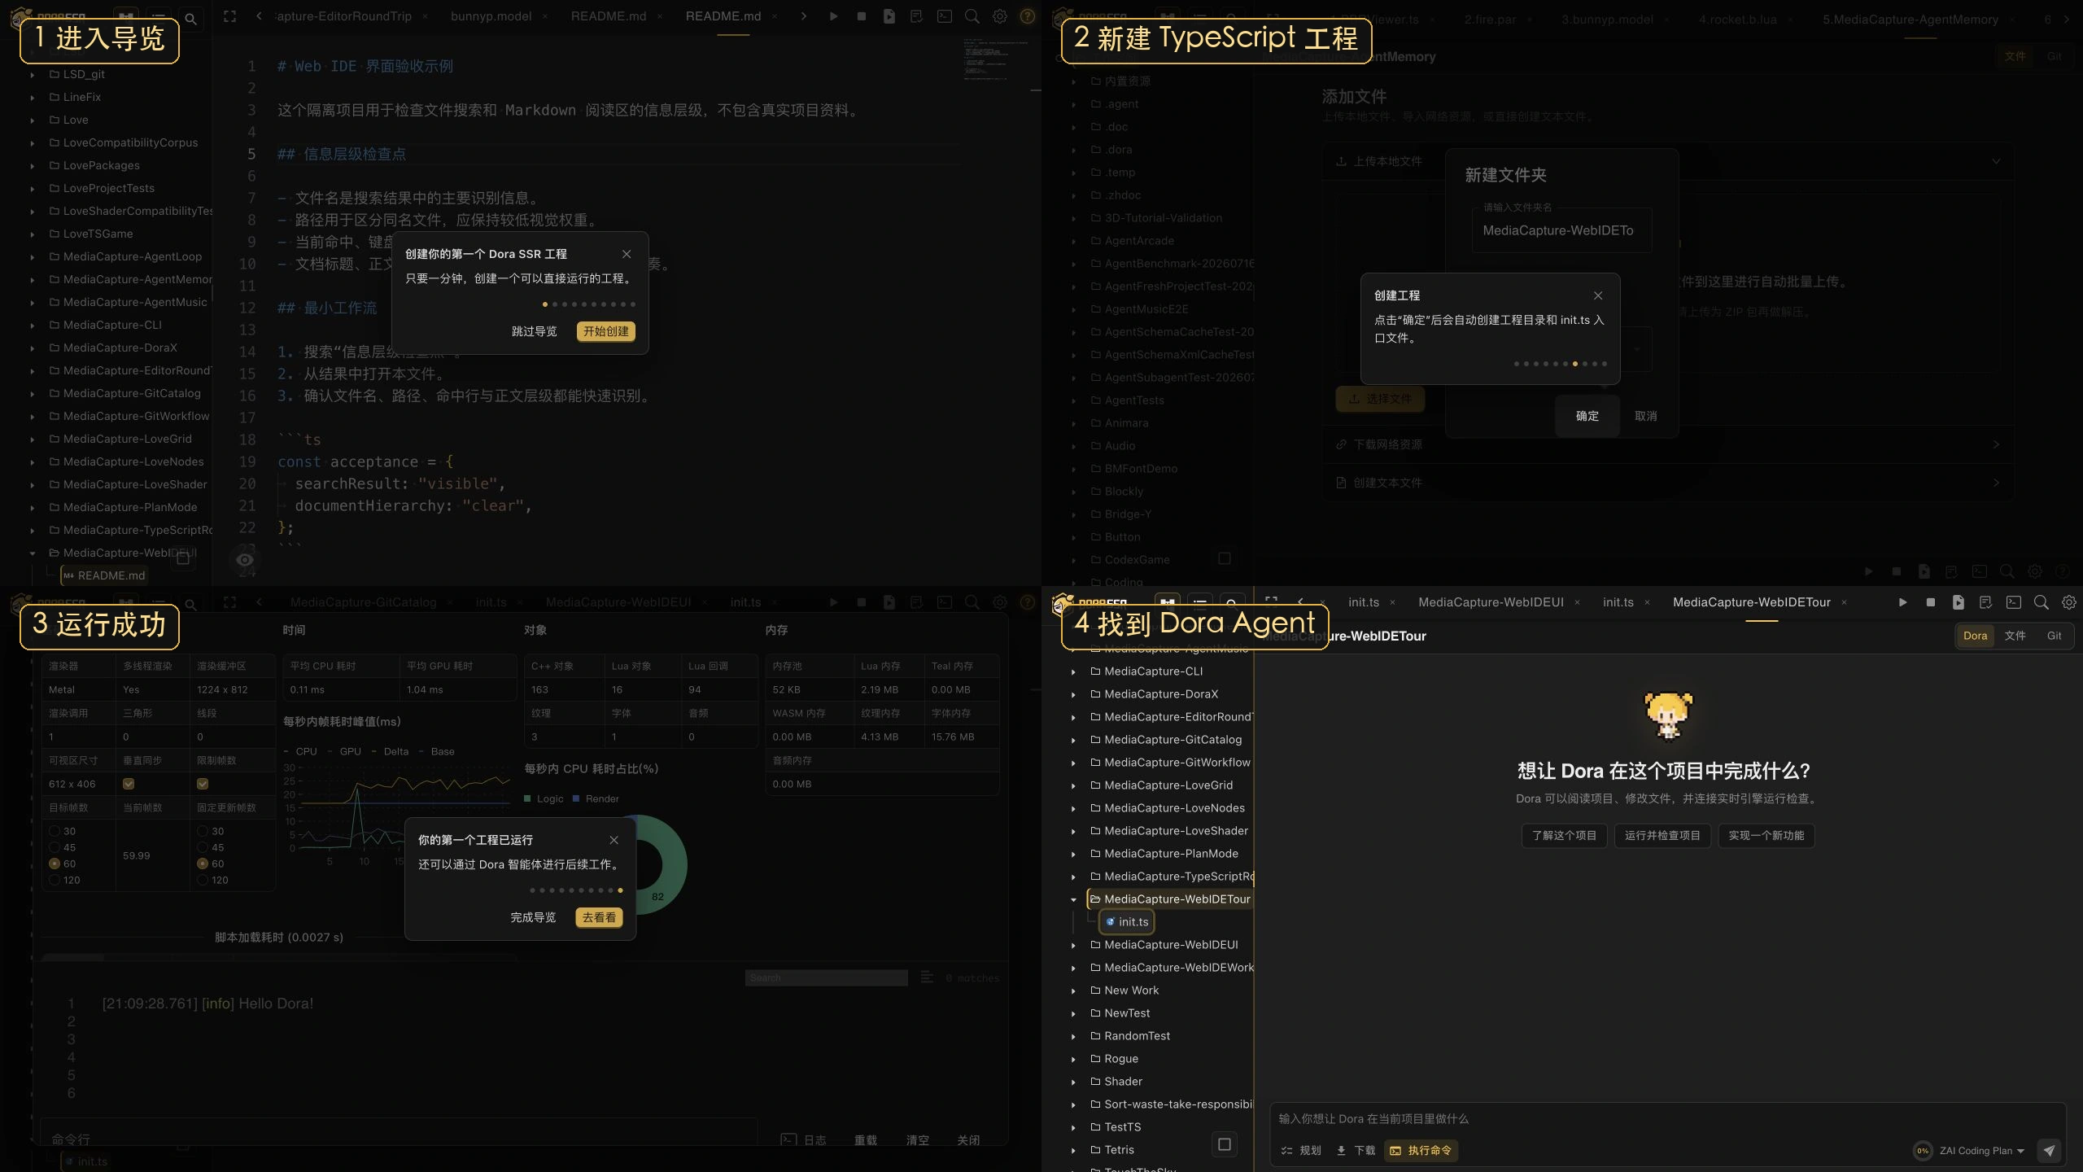2083x1172 pixels.
Task: Open the ZAI Coding Plan model dropdown
Action: point(1982,1151)
